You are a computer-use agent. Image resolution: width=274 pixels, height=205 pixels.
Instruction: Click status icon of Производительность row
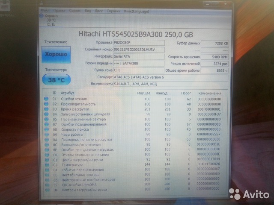click(x=46, y=104)
